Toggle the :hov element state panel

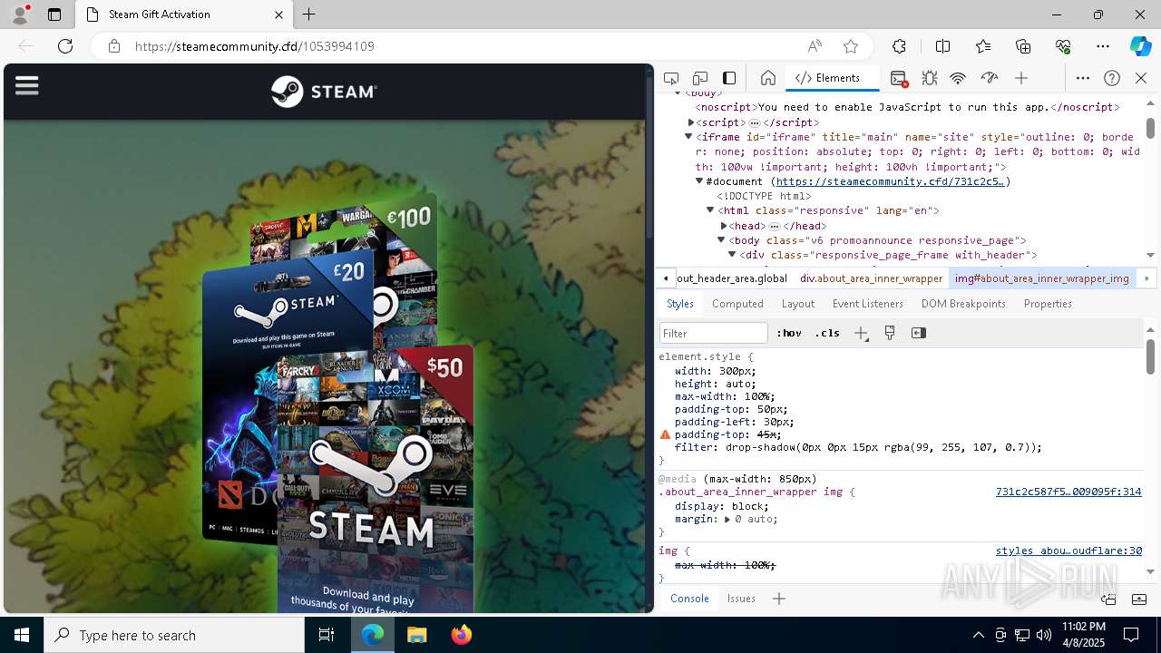(x=789, y=333)
